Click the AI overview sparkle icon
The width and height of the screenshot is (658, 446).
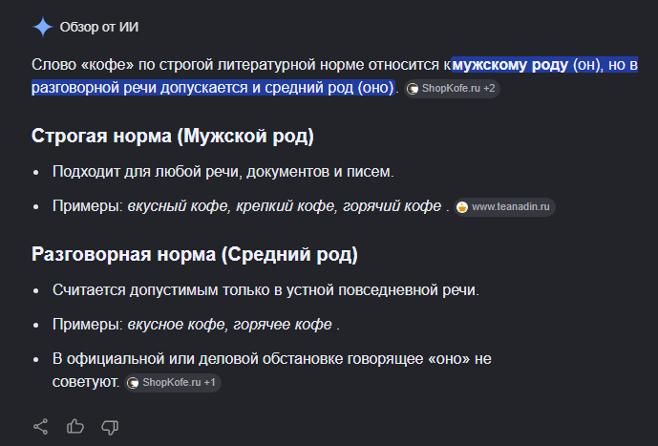tap(42, 27)
